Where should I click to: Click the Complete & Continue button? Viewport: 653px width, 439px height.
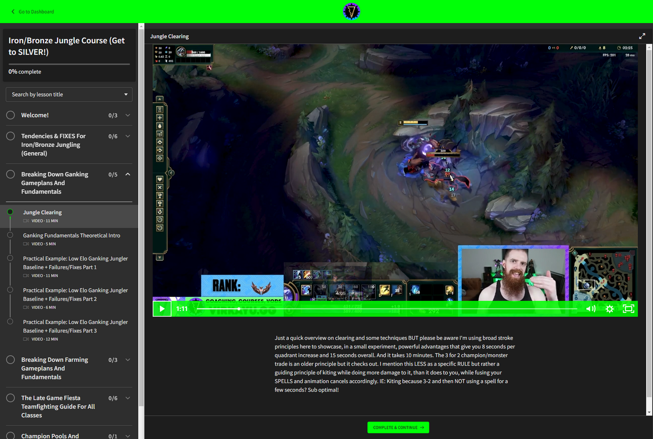pyautogui.click(x=398, y=427)
